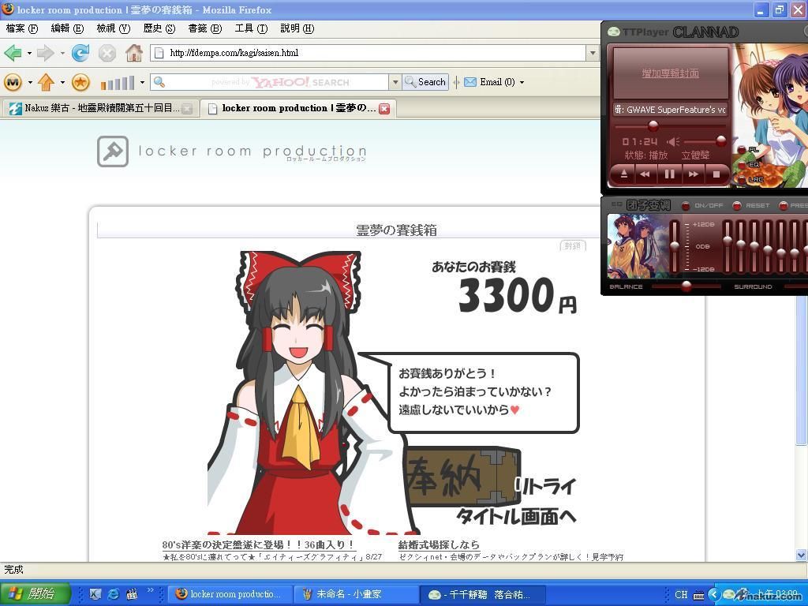The height and width of the screenshot is (606, 808).
Task: Open the 歷史 (S) menu
Action: pyautogui.click(x=159, y=28)
